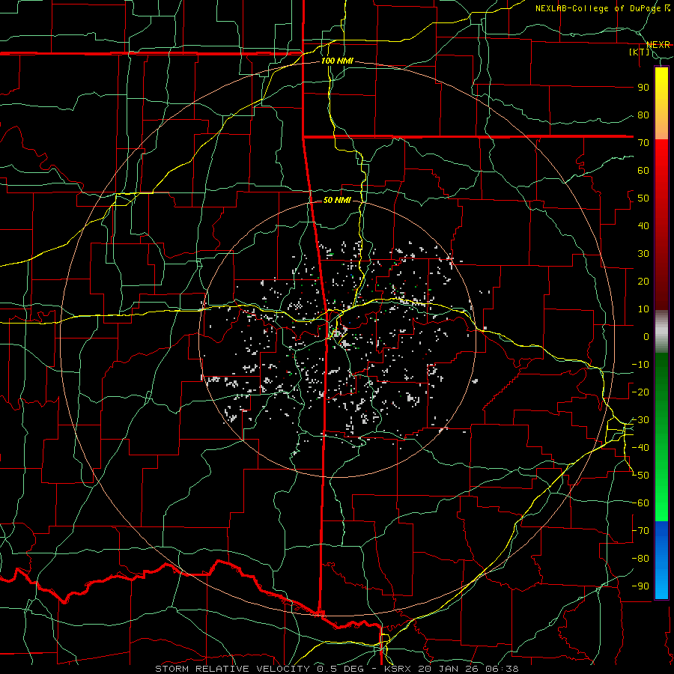Click the -20 value on velocity scale
The height and width of the screenshot is (674, 674).
coord(640,392)
